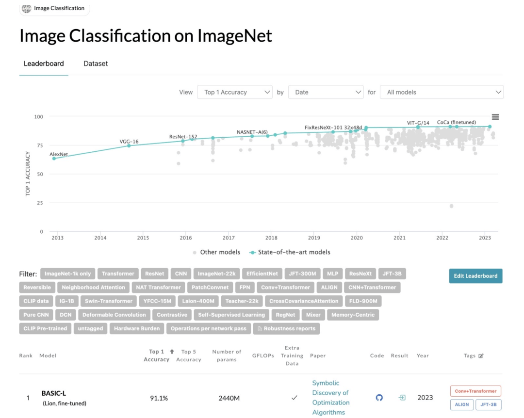
Task: Open the Robustness reports filter
Action: coord(286,328)
